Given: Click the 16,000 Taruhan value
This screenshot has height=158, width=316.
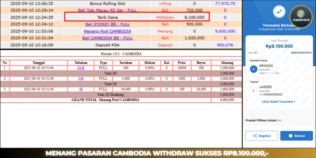Looking at the screenshot, I should (126, 89).
